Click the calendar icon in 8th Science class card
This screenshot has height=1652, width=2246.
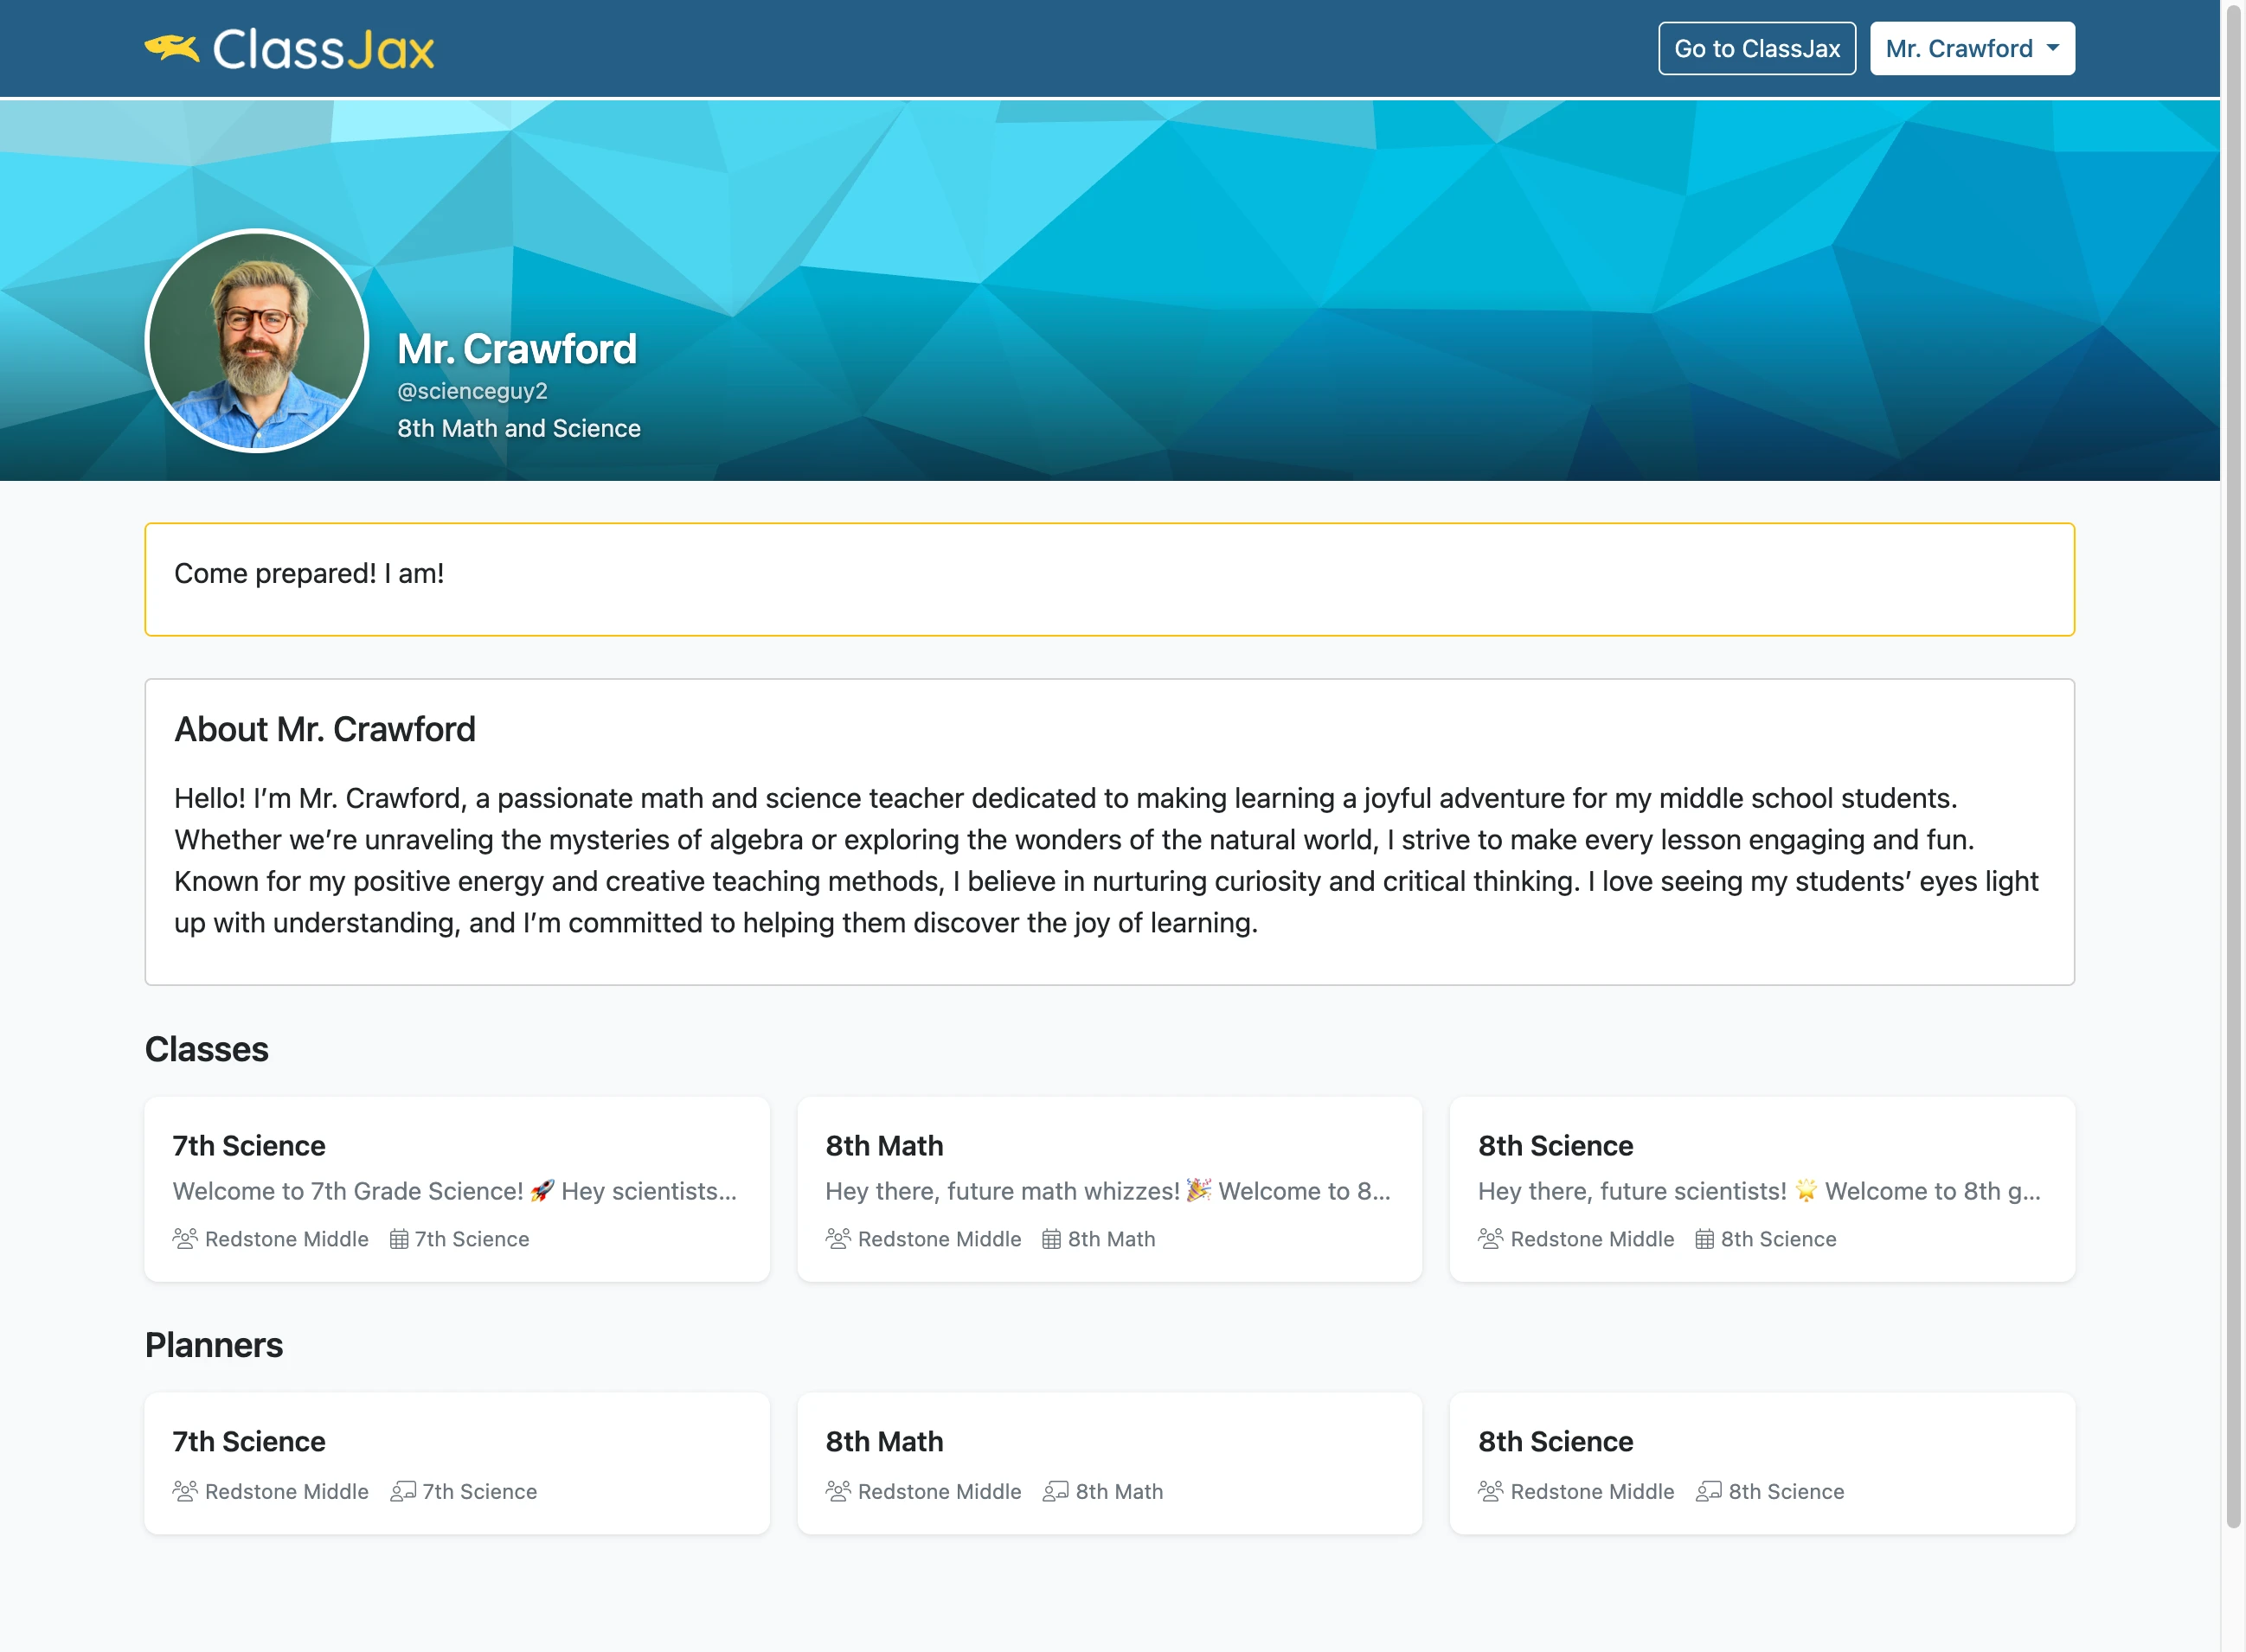[x=1704, y=1239]
